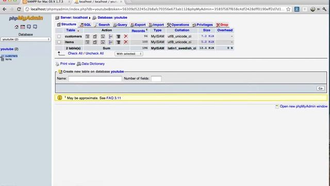Click the browser forward arrow
330x186 pixels.
click(11, 9)
